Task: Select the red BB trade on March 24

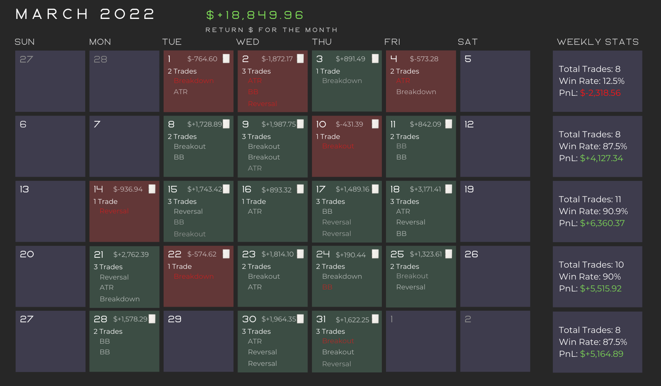Action: [x=327, y=287]
